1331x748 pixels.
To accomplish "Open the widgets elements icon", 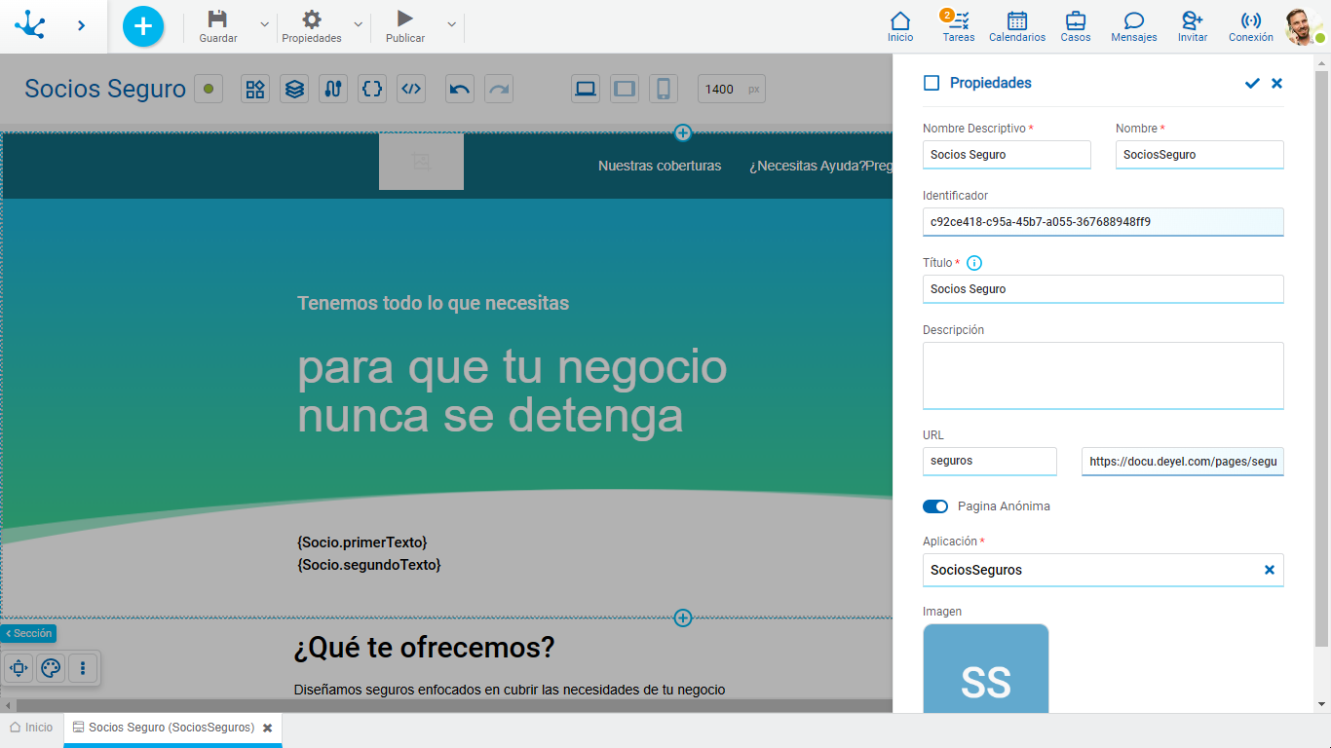I will (x=255, y=89).
